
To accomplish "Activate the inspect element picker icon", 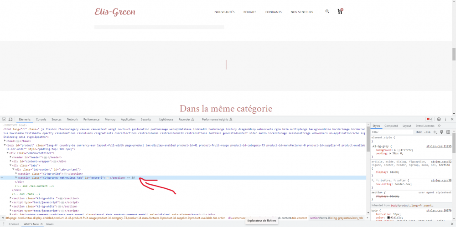I will click(4, 119).
